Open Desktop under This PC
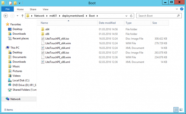Screen dimensions: 186x114 coord(17,52)
